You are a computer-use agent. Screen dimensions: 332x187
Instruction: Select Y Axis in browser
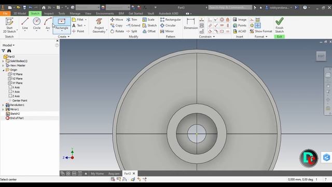pyautogui.click(x=14, y=92)
